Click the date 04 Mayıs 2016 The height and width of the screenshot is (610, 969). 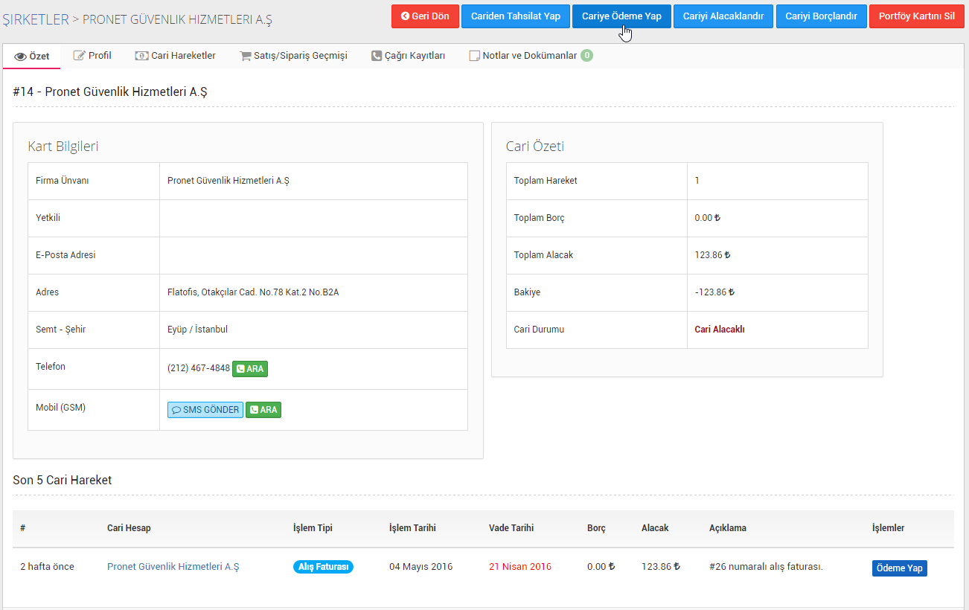(420, 567)
